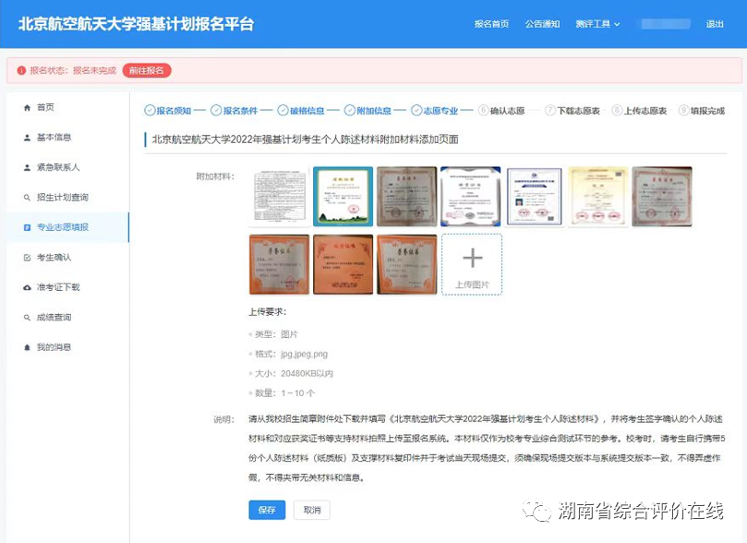
Task: Open the white certificate with blue corners
Action: coord(471,197)
